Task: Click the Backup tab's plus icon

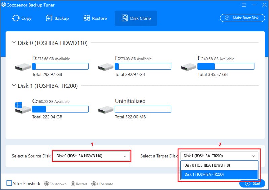Action: pyautogui.click(x=49, y=18)
